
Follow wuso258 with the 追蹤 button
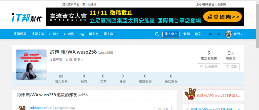231,67
